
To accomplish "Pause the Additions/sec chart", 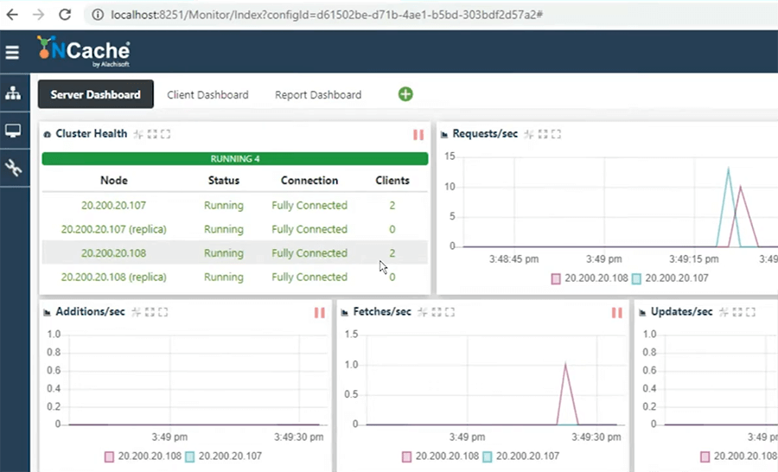I will tap(320, 312).
